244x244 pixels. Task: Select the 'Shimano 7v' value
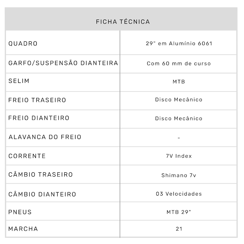point(179,176)
